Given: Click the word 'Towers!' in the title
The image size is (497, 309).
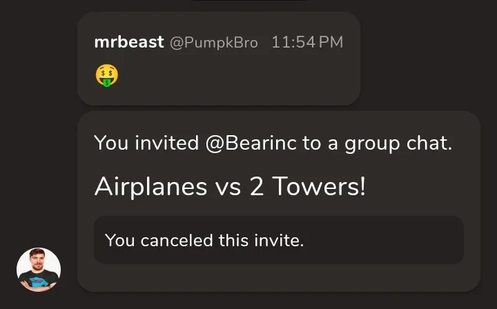Looking at the screenshot, I should [x=319, y=186].
